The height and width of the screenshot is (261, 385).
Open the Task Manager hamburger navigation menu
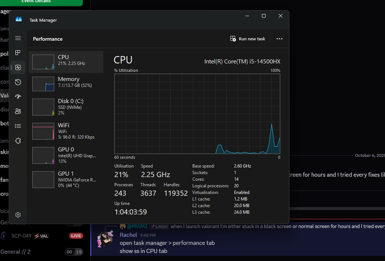click(18, 38)
